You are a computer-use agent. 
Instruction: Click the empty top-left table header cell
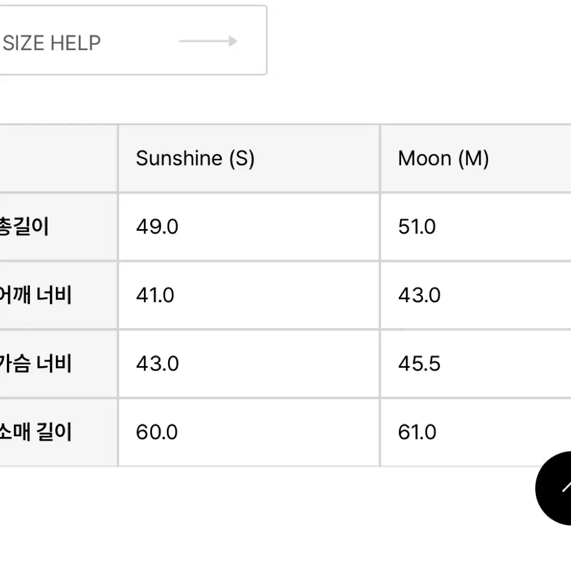tap(59, 158)
